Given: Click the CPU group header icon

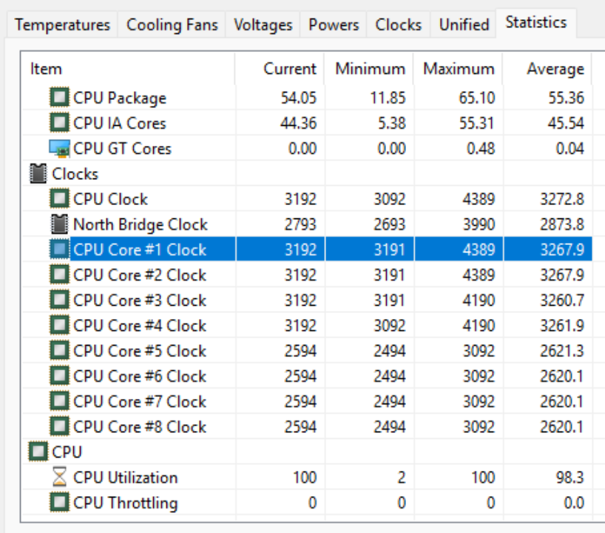Looking at the screenshot, I should click(x=38, y=452).
